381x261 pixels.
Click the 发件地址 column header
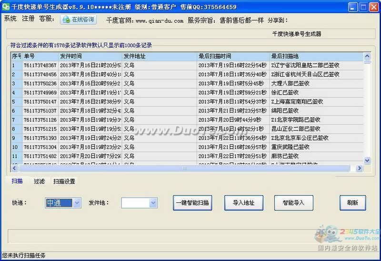(x=159, y=56)
